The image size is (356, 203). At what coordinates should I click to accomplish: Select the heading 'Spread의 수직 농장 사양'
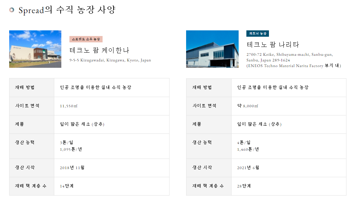pos(67,10)
